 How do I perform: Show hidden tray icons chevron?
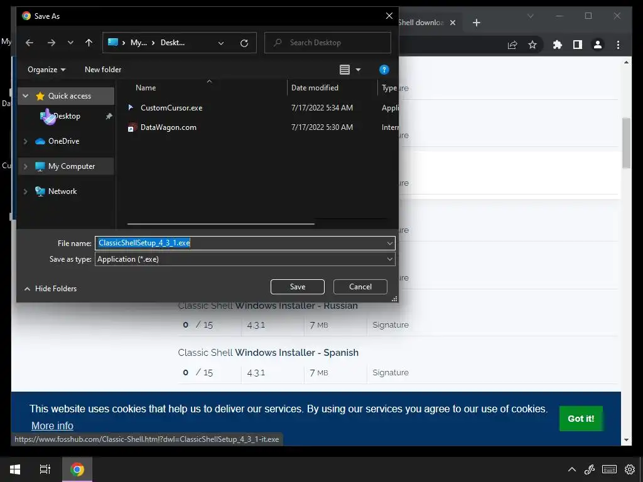[x=571, y=469]
